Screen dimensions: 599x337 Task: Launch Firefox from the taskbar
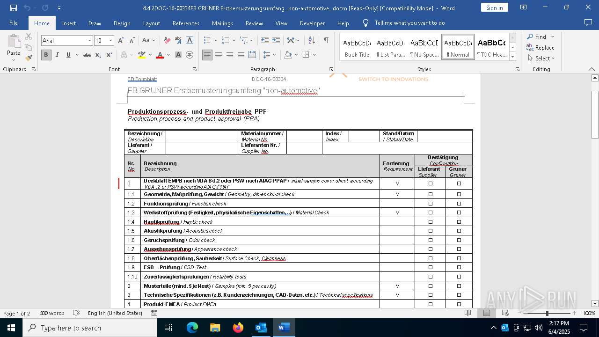click(x=238, y=328)
